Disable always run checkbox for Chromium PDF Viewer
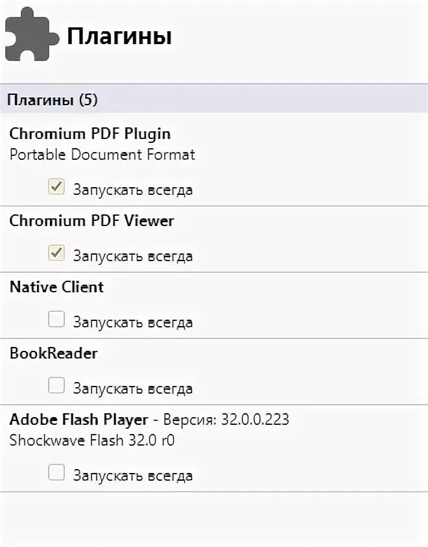428x547 pixels. tap(56, 253)
